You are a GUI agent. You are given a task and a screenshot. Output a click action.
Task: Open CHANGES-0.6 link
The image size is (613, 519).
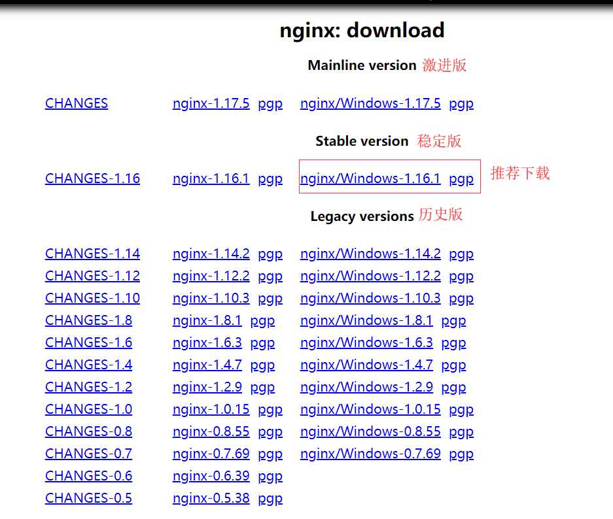pyautogui.click(x=88, y=477)
